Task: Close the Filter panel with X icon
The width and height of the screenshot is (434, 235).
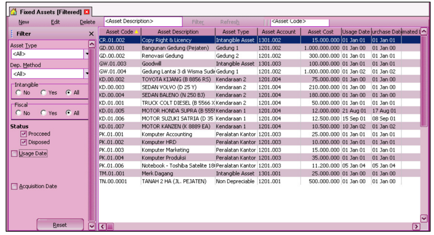Action: 91,34
